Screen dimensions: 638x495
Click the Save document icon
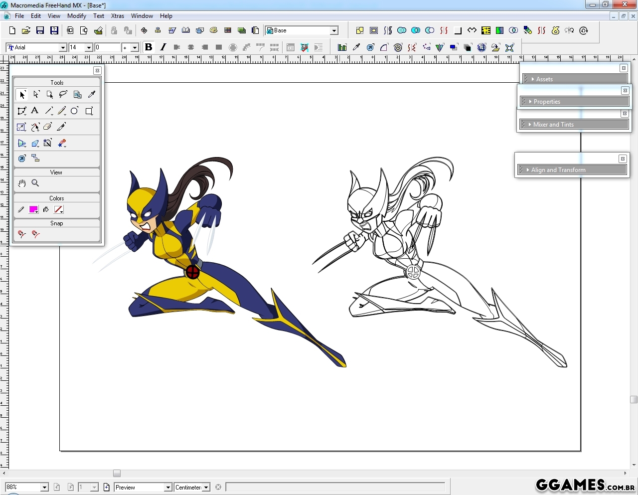click(x=40, y=30)
